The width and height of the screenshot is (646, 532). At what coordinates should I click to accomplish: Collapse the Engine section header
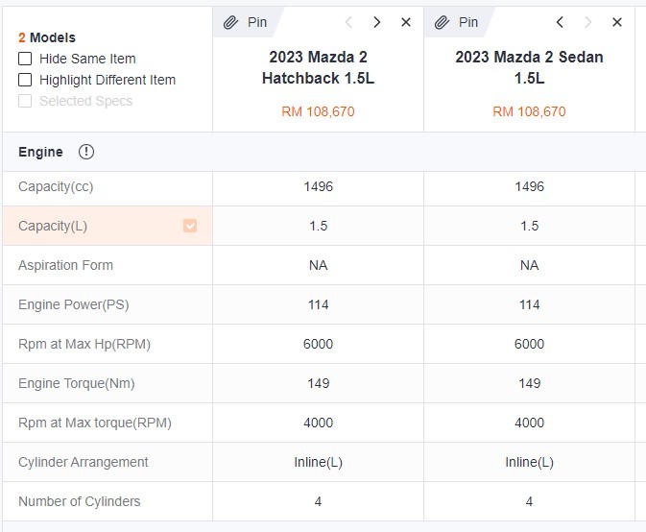click(323, 152)
